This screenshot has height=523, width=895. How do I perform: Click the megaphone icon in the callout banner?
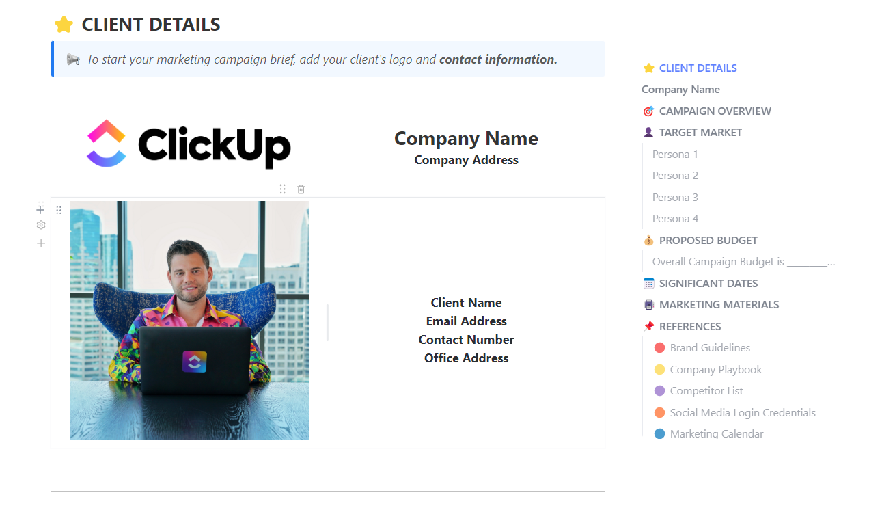coord(73,59)
